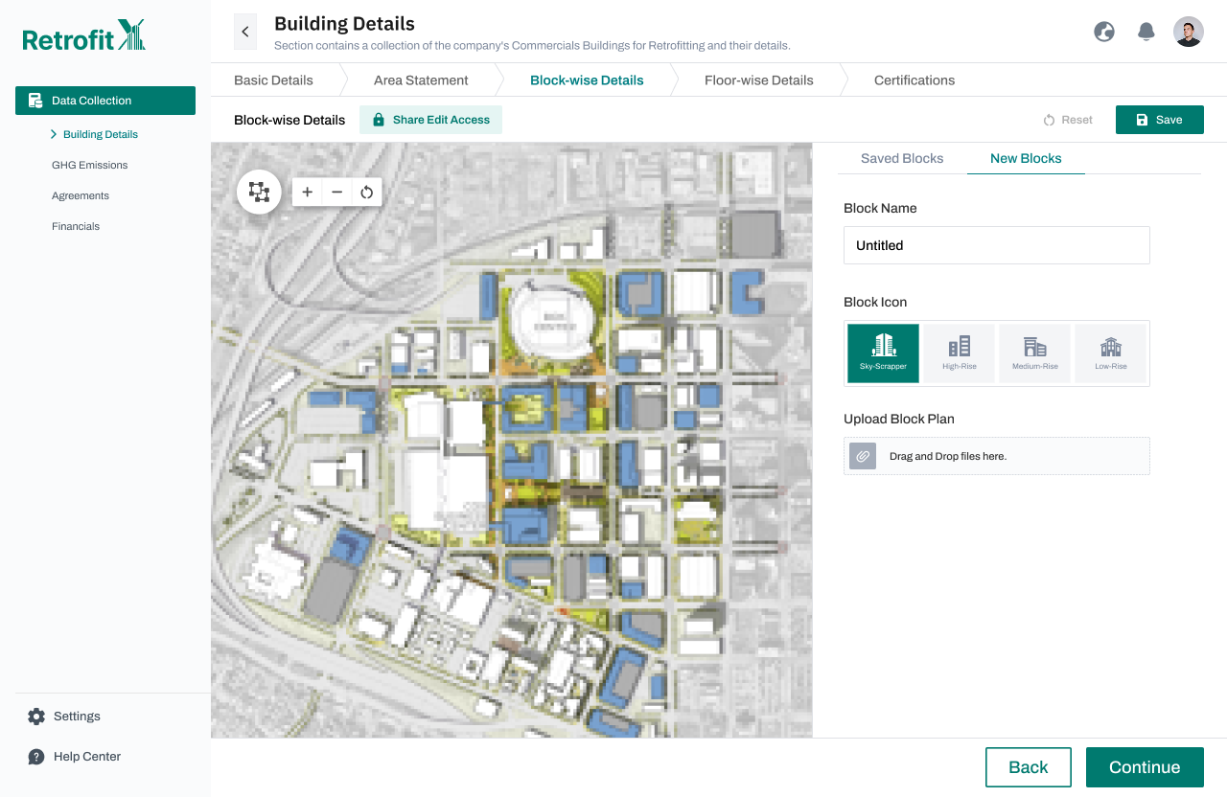Open Help Center in sidebar
The width and height of the screenshot is (1227, 797).
coord(87,757)
